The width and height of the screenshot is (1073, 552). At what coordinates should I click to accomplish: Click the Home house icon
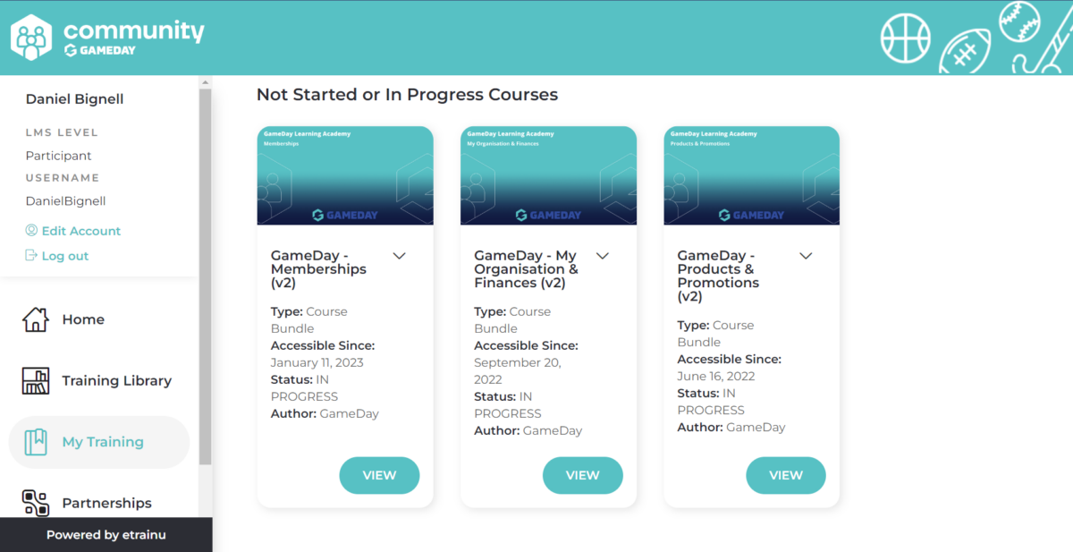36,319
